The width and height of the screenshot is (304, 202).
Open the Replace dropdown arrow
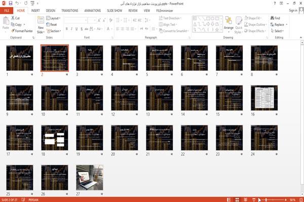click(x=287, y=25)
